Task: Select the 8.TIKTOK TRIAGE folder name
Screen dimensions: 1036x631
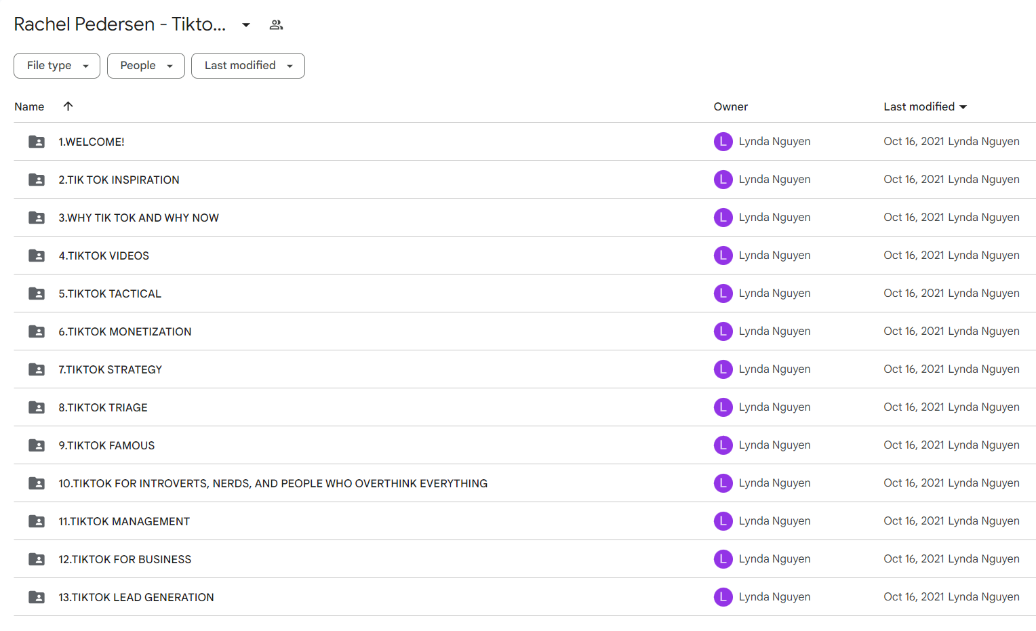Action: point(103,407)
